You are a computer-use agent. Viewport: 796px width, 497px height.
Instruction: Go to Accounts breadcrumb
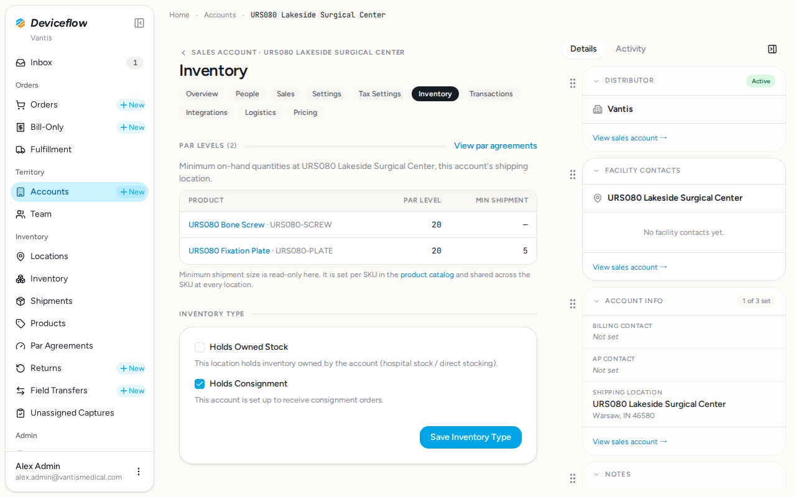coord(220,15)
